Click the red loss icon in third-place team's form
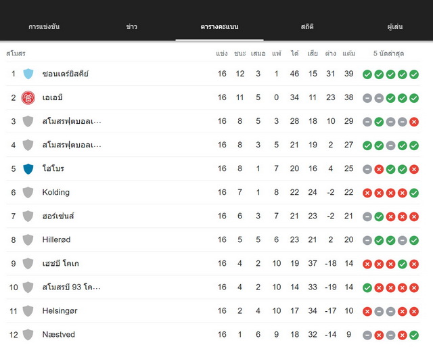Viewport: 433px width, 349px height. [414, 122]
